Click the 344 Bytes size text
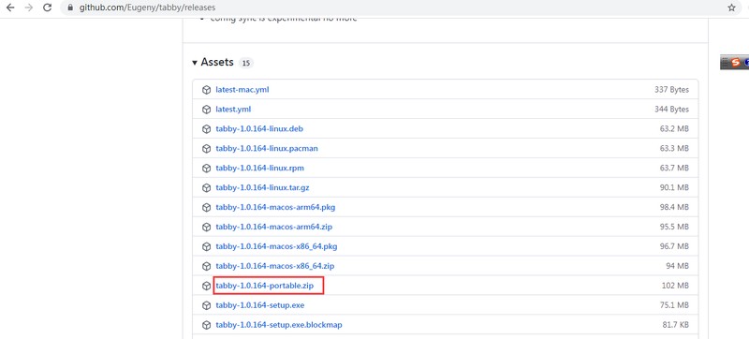The height and width of the screenshot is (339, 749). [671, 110]
